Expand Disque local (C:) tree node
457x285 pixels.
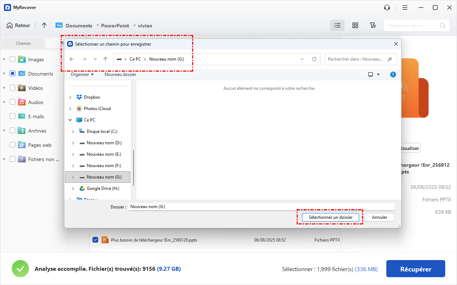pos(73,131)
